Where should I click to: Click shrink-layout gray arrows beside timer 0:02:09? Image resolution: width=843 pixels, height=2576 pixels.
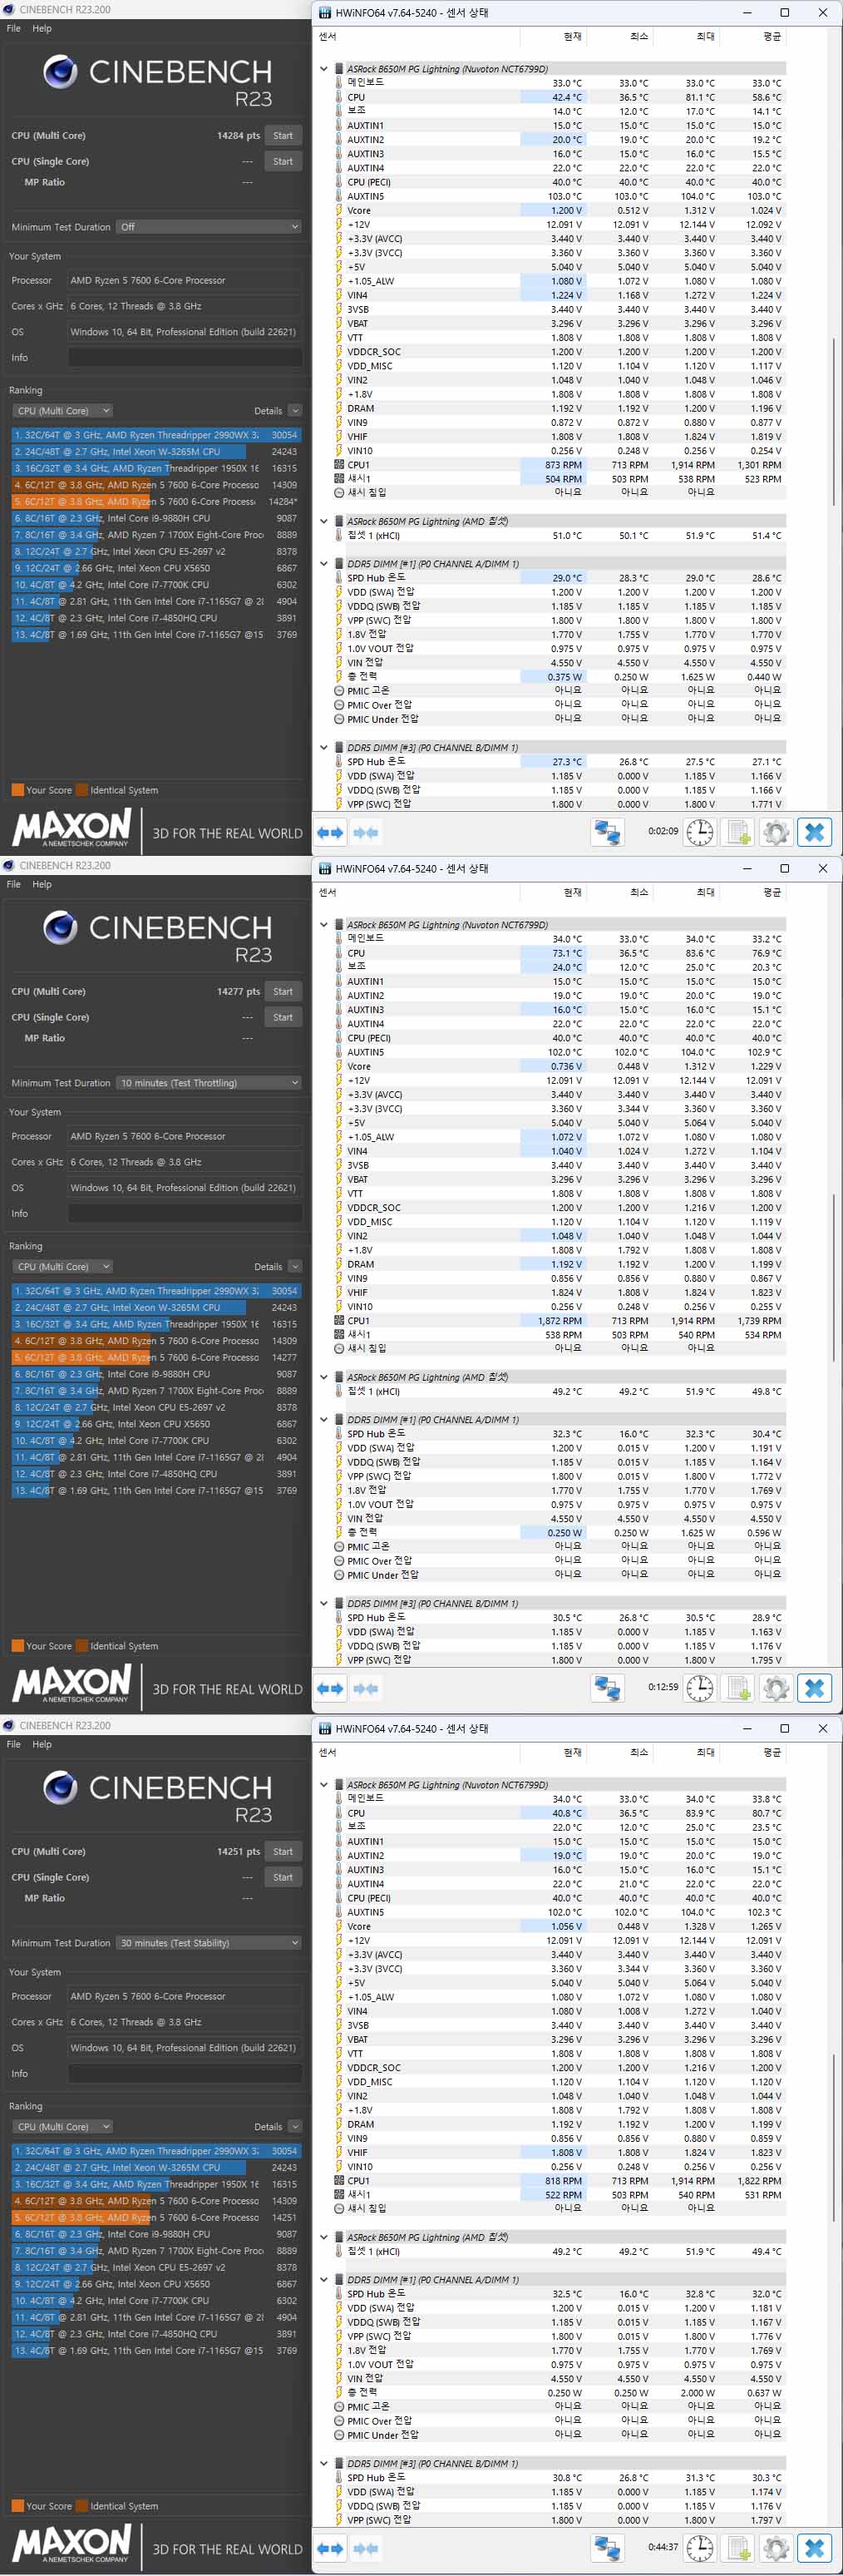click(x=366, y=832)
